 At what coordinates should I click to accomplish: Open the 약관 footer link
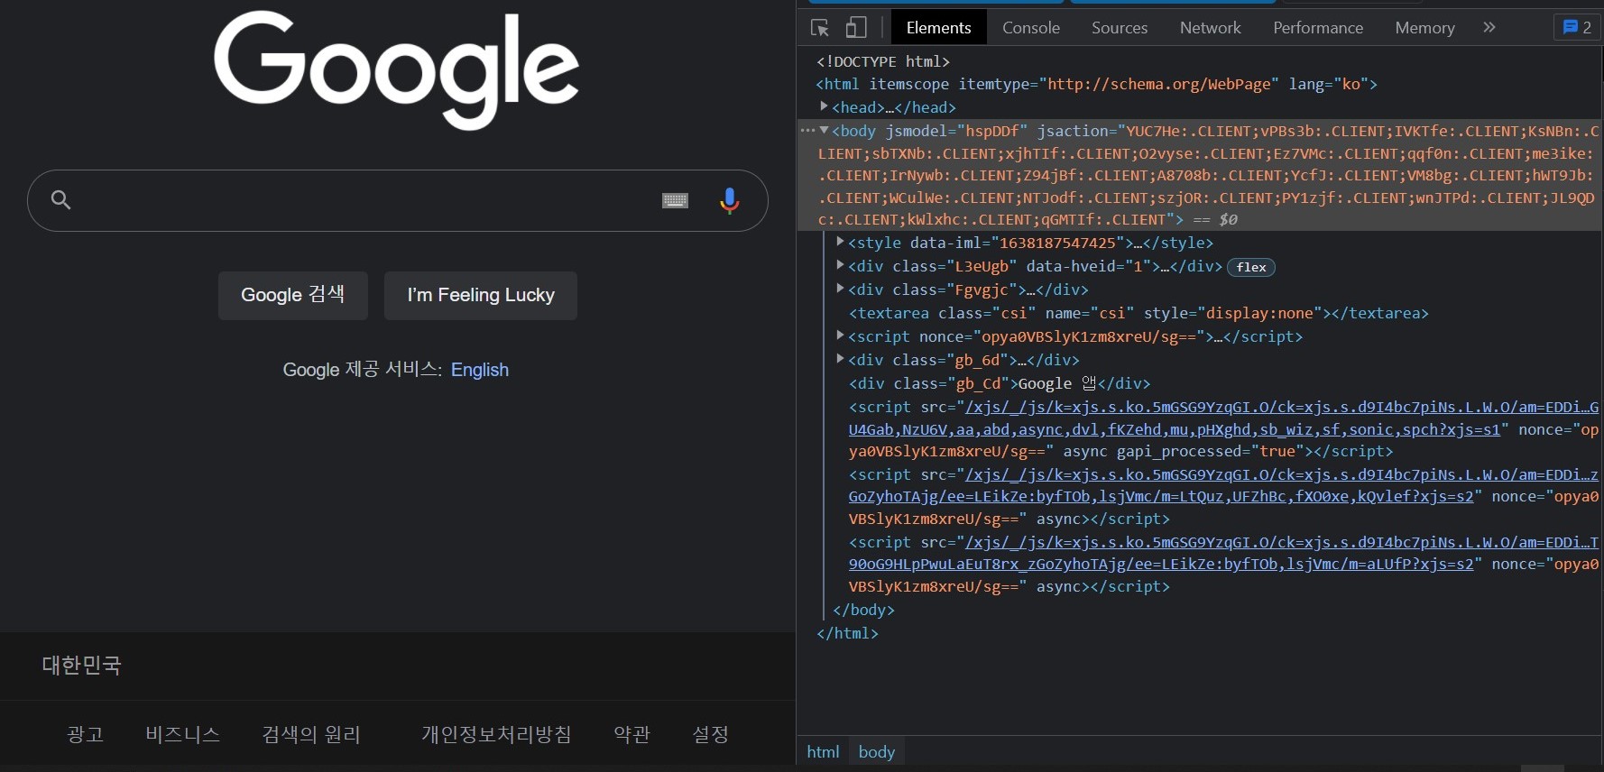tap(631, 734)
